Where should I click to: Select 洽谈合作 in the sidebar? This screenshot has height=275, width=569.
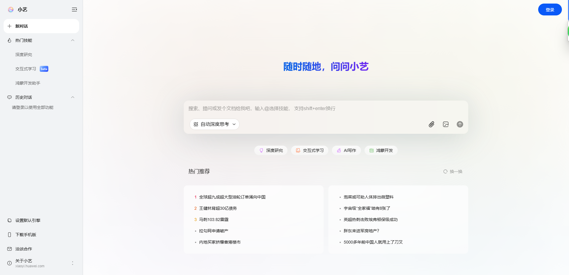click(x=24, y=249)
